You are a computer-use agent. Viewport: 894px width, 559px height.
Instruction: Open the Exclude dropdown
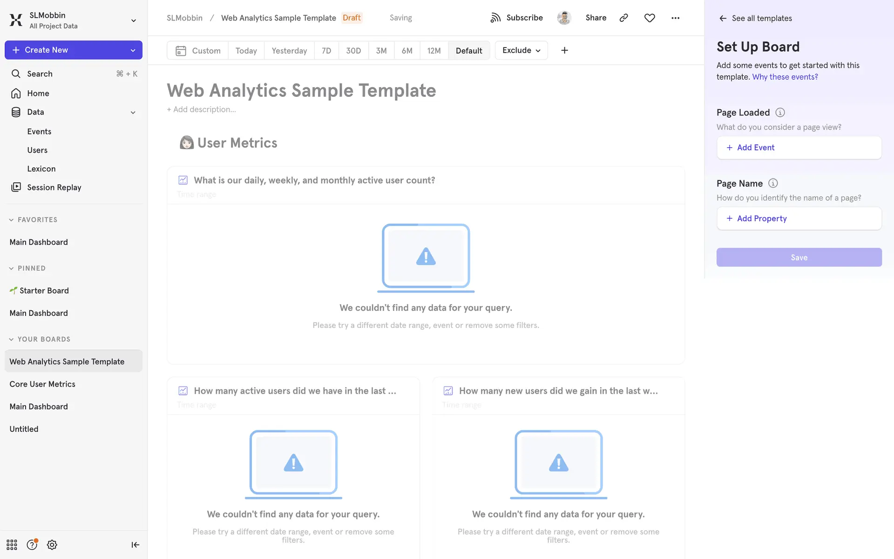521,50
